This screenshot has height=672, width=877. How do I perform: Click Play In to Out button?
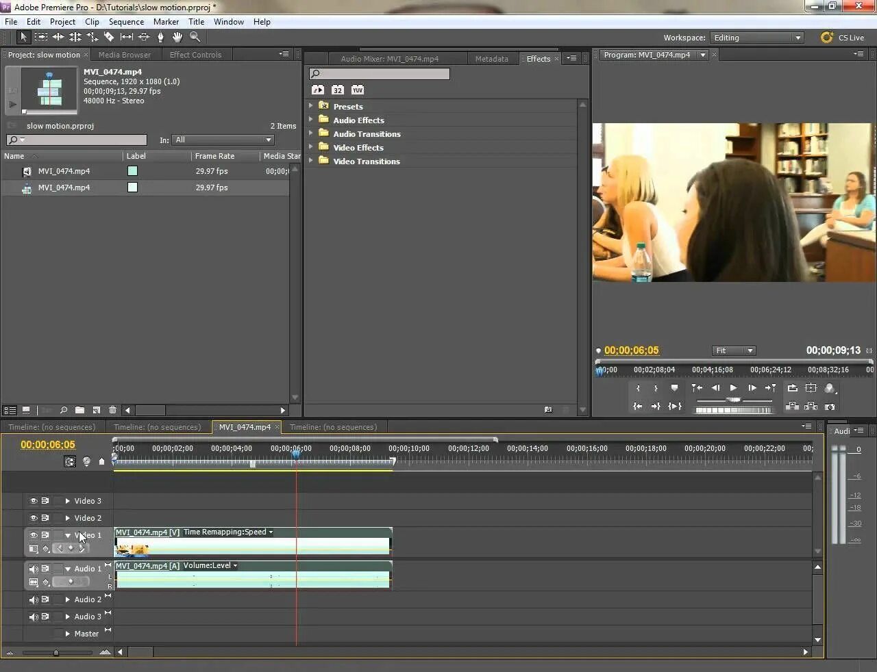(x=675, y=406)
